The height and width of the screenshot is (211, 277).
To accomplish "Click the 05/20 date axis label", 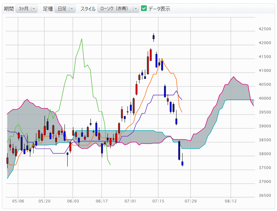I will (44, 201).
